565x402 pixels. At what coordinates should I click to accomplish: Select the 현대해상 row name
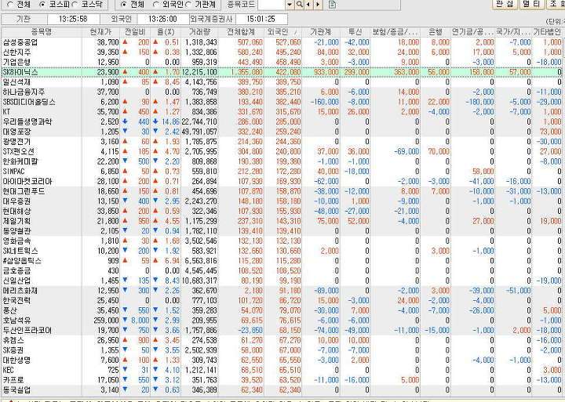tap(17, 211)
